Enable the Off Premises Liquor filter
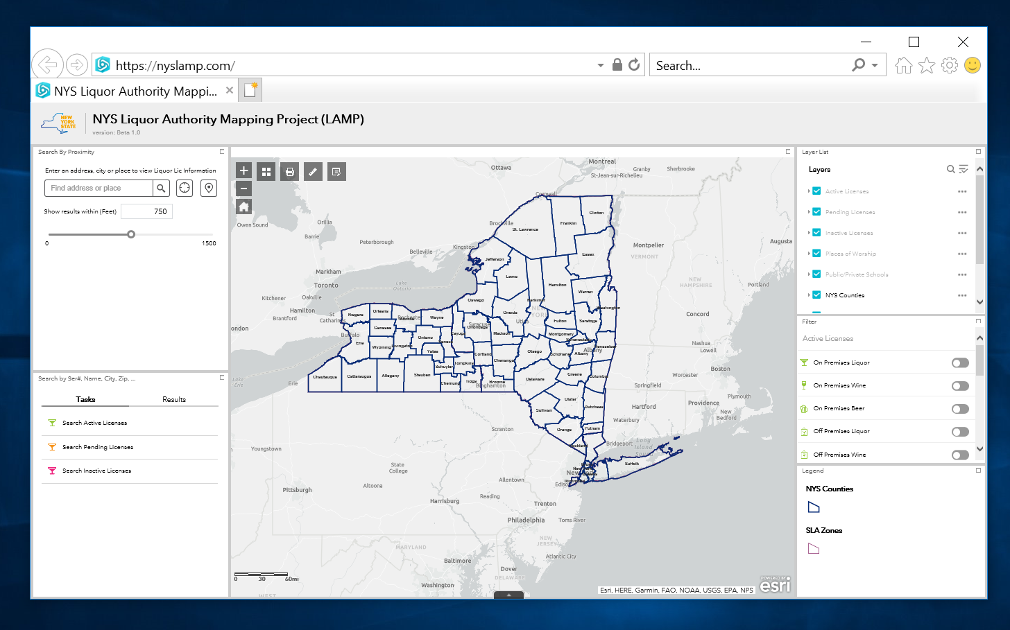The width and height of the screenshot is (1010, 630). [960, 432]
